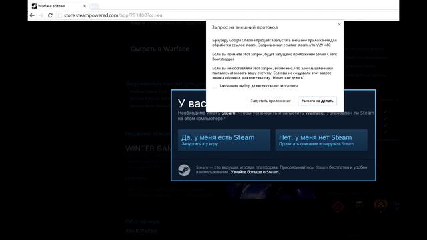Viewport: 427px width, 240px height.
Task: Click the Запрос на внешний протокол title
Action: [x=245, y=27]
